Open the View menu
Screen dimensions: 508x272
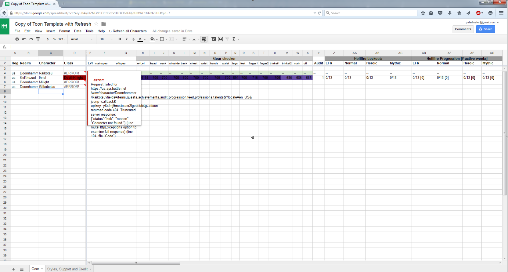click(x=38, y=31)
